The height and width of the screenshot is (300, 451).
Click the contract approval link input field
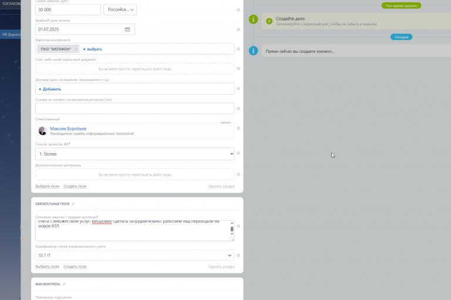pyautogui.click(x=134, y=109)
